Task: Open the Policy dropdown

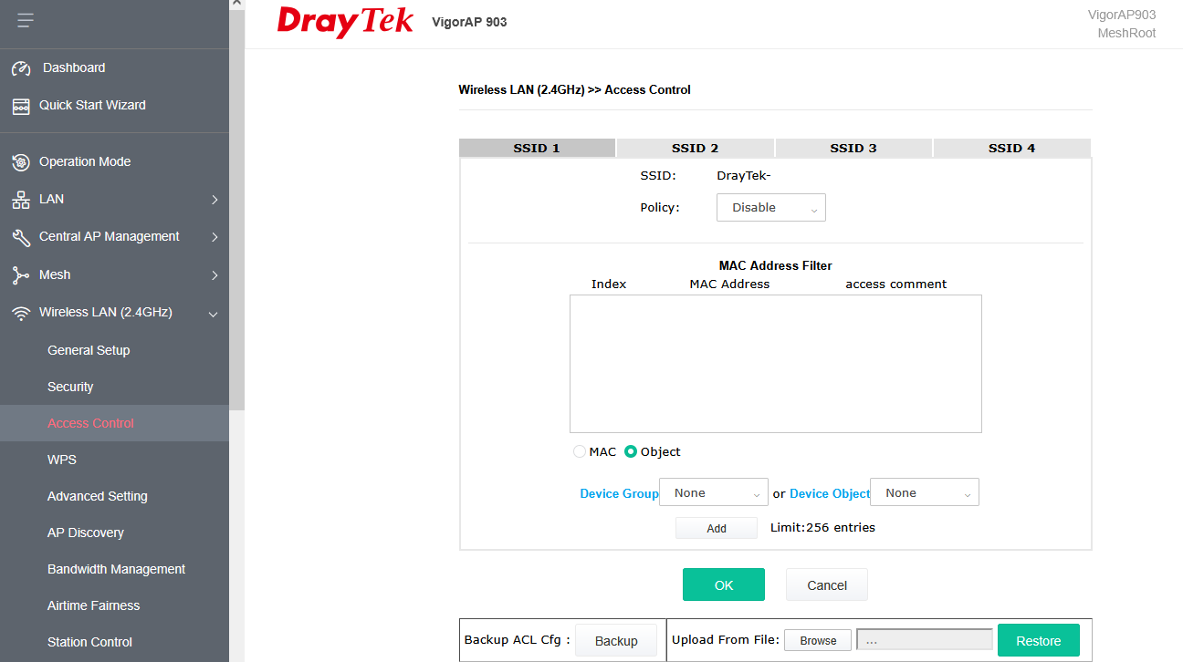Action: coord(770,208)
